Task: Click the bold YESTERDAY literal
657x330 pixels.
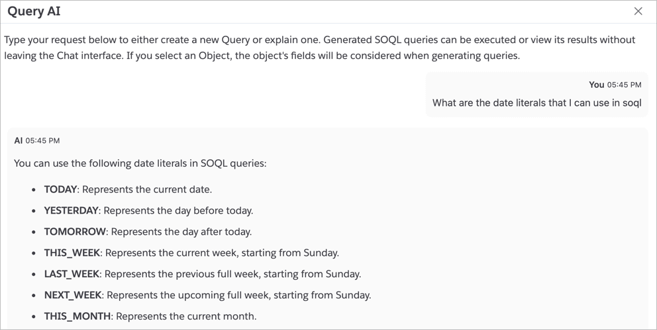Action: 72,210
